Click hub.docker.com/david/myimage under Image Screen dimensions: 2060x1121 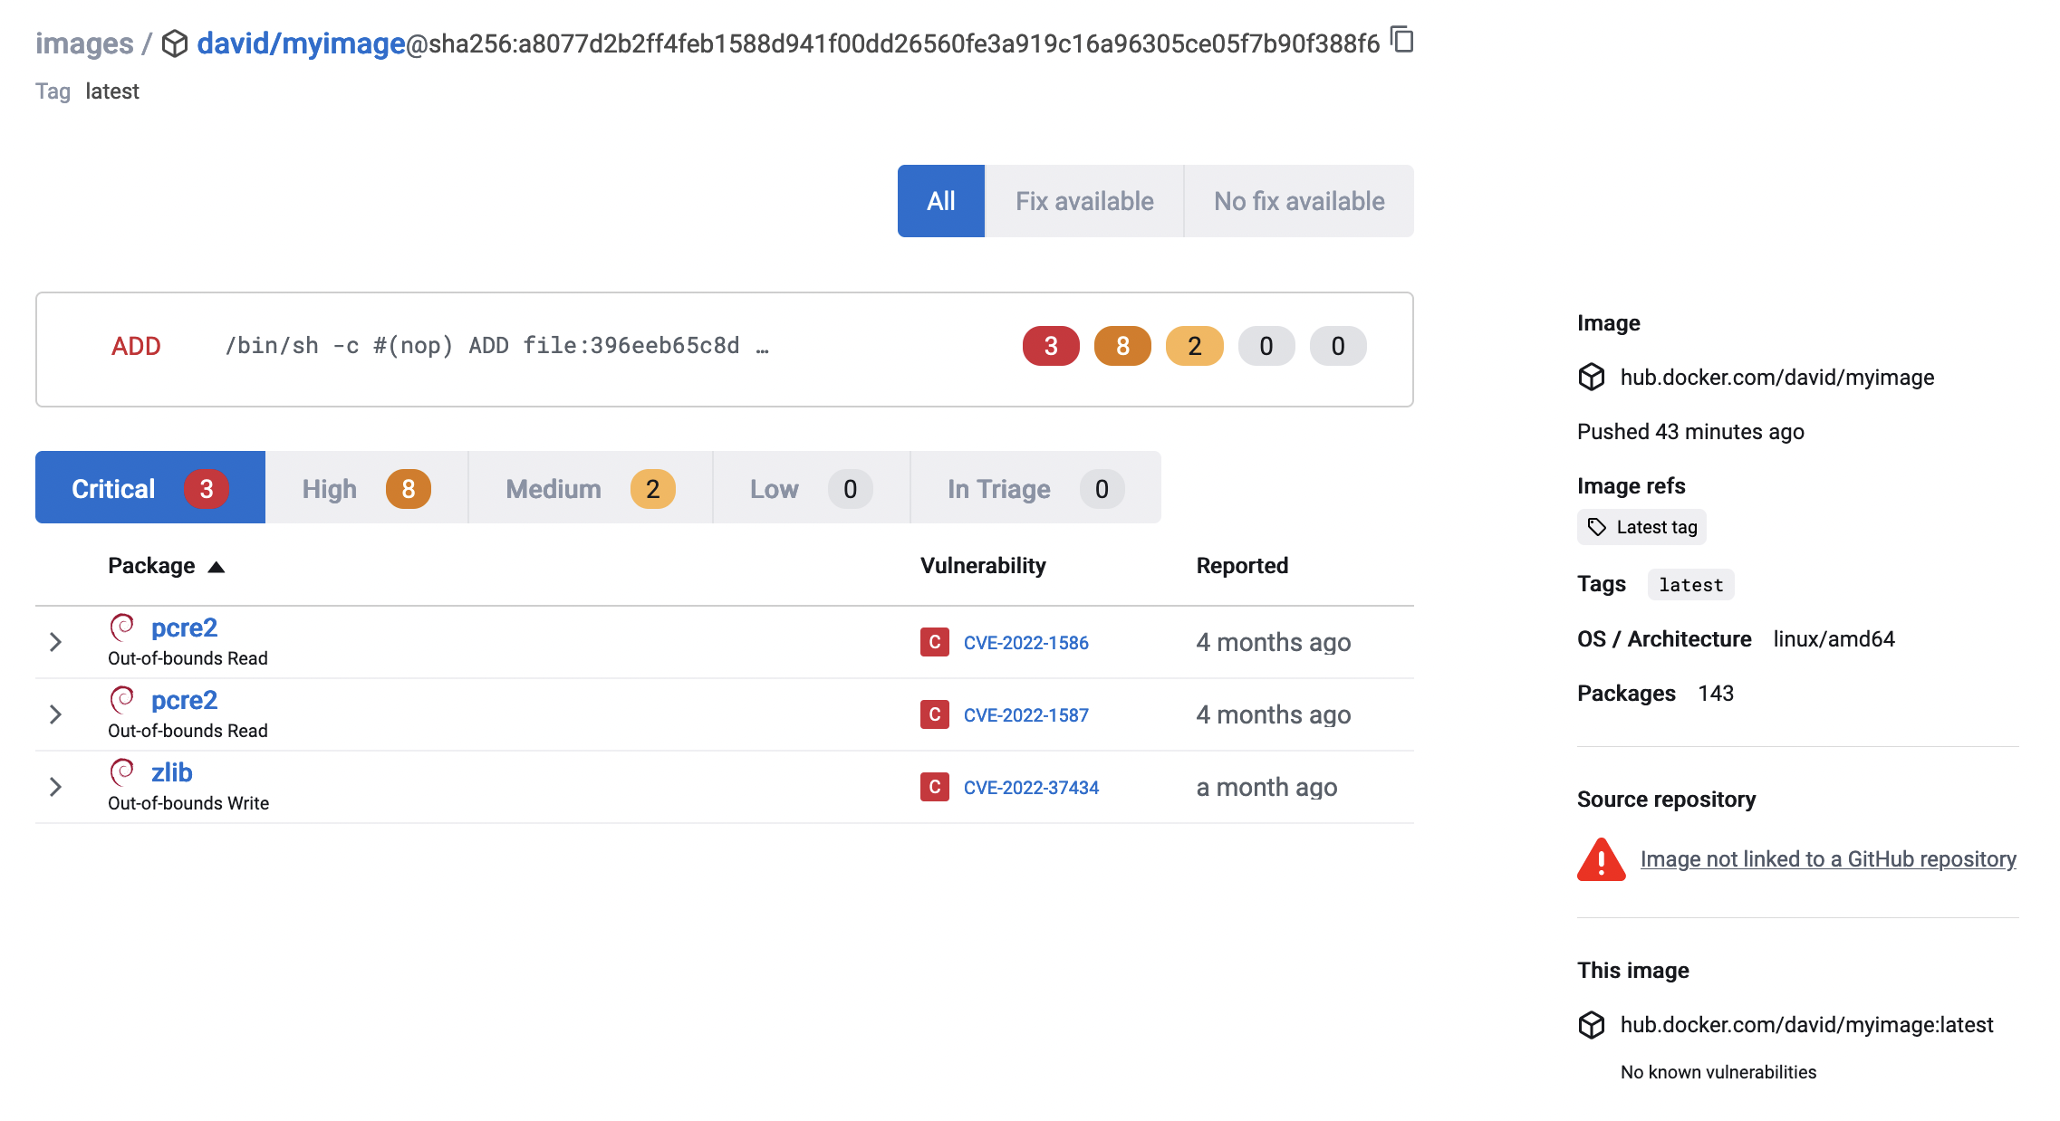1776,377
